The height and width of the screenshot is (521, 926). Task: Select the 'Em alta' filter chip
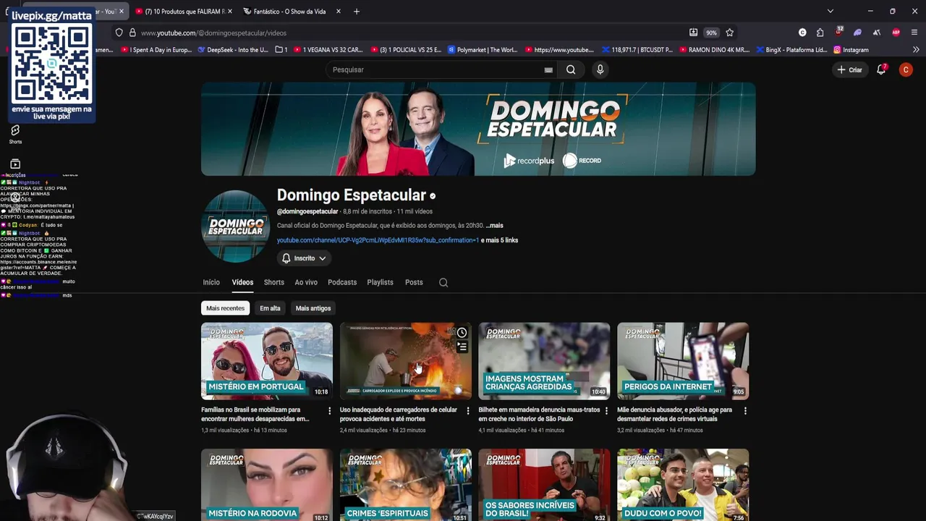tap(270, 308)
